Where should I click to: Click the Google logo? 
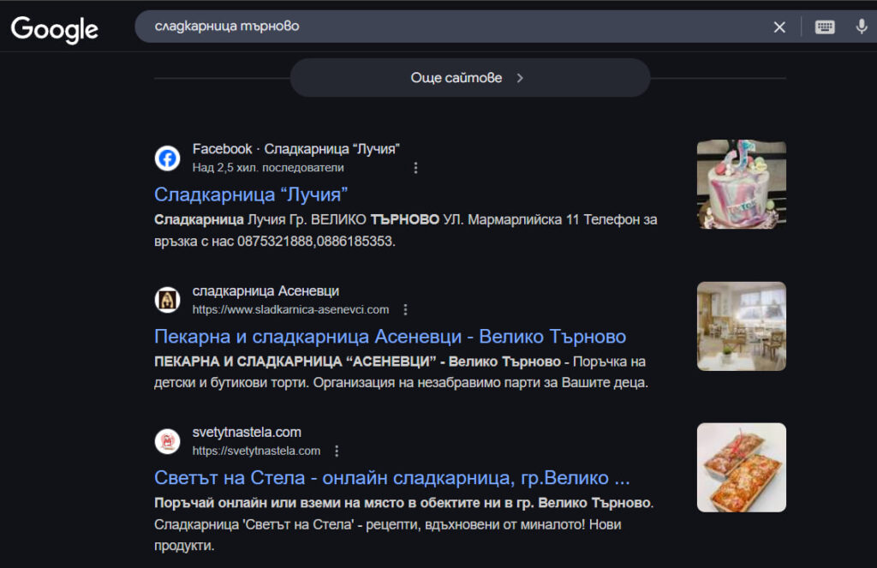[54, 27]
